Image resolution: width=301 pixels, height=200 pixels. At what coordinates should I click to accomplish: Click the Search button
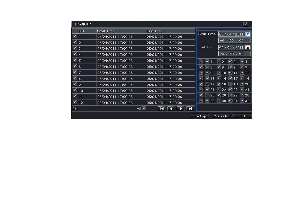click(221, 116)
